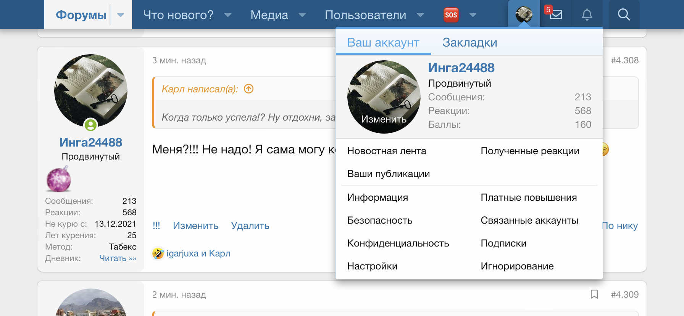Open inbox envelope with 5 unread
This screenshot has width=684, height=316.
pyautogui.click(x=555, y=15)
